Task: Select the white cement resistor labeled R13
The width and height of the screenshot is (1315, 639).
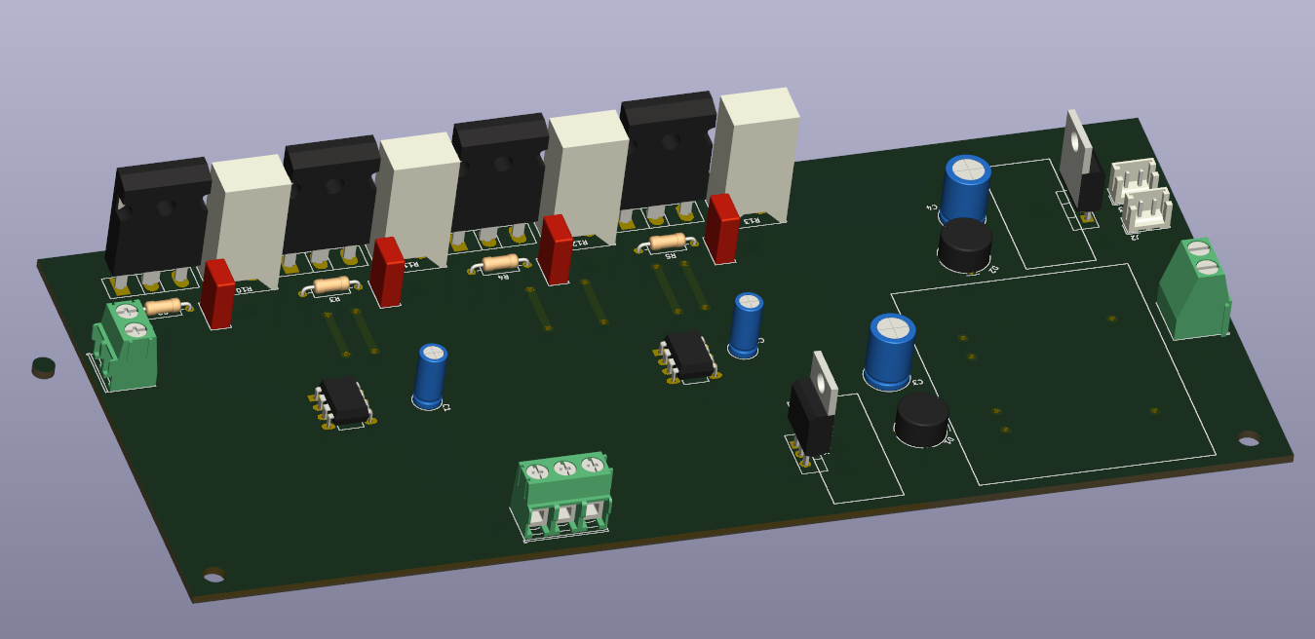Action: click(757, 151)
